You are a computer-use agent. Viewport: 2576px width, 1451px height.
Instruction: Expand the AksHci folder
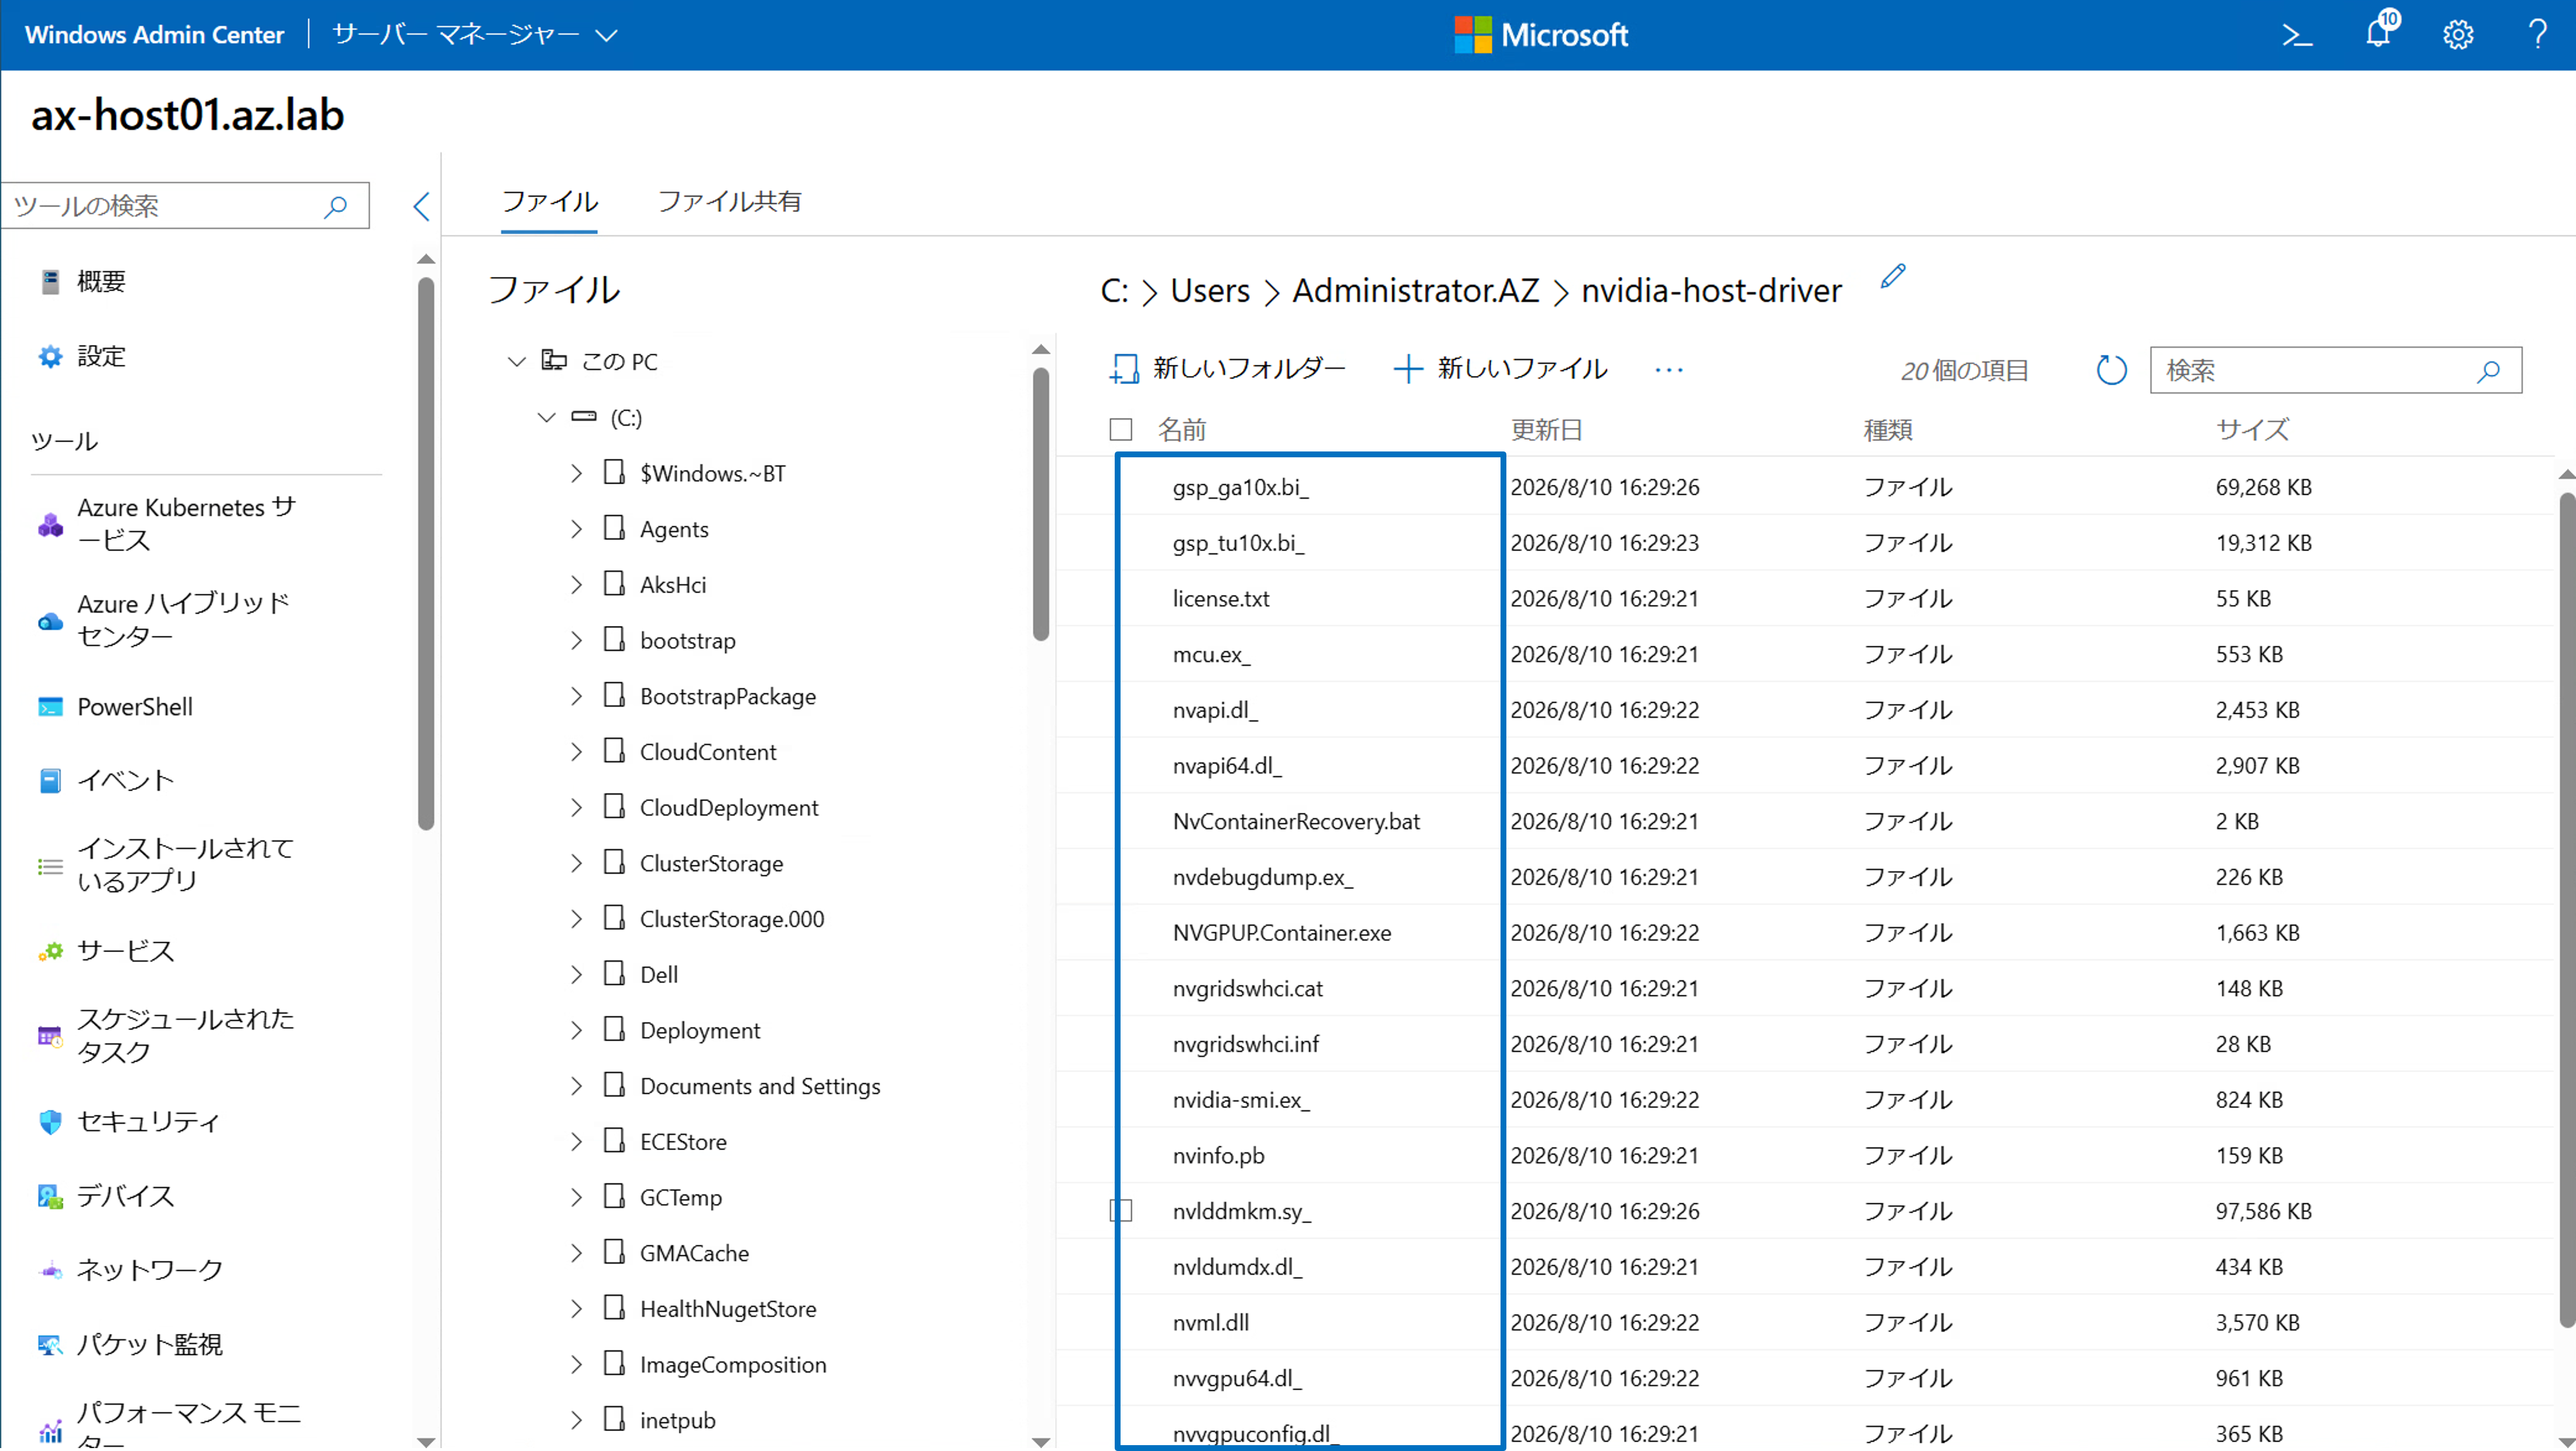point(576,585)
